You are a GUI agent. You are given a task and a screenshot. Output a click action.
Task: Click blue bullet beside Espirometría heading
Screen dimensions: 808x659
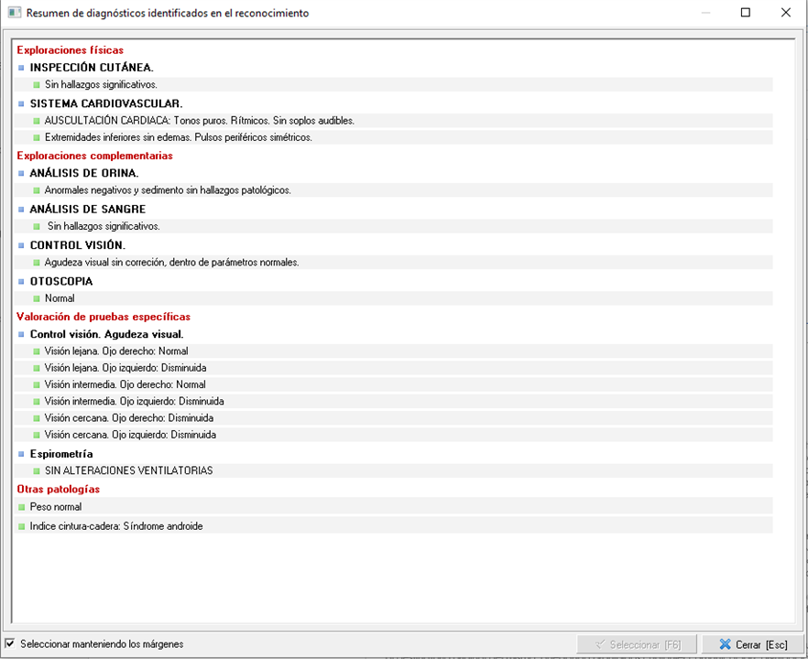21,454
